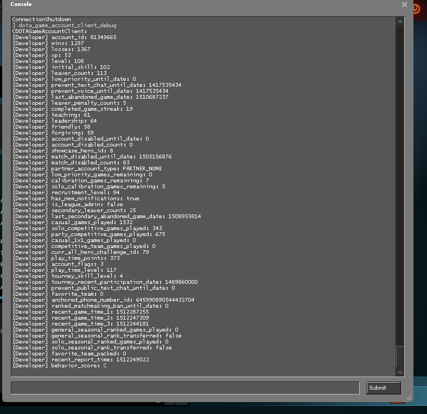Click 'is_league_admin: false' line
Viewport: 427px width, 414px height.
coord(68,205)
